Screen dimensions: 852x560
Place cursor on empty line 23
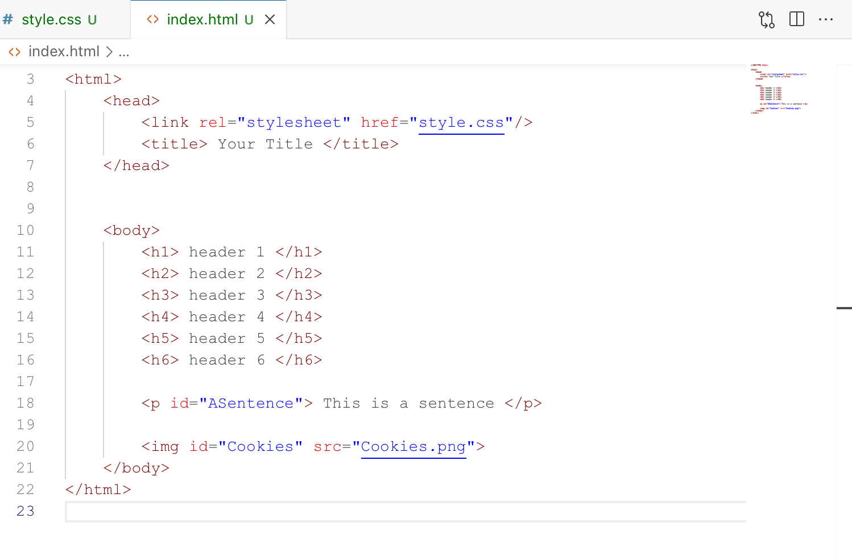(x=398, y=512)
